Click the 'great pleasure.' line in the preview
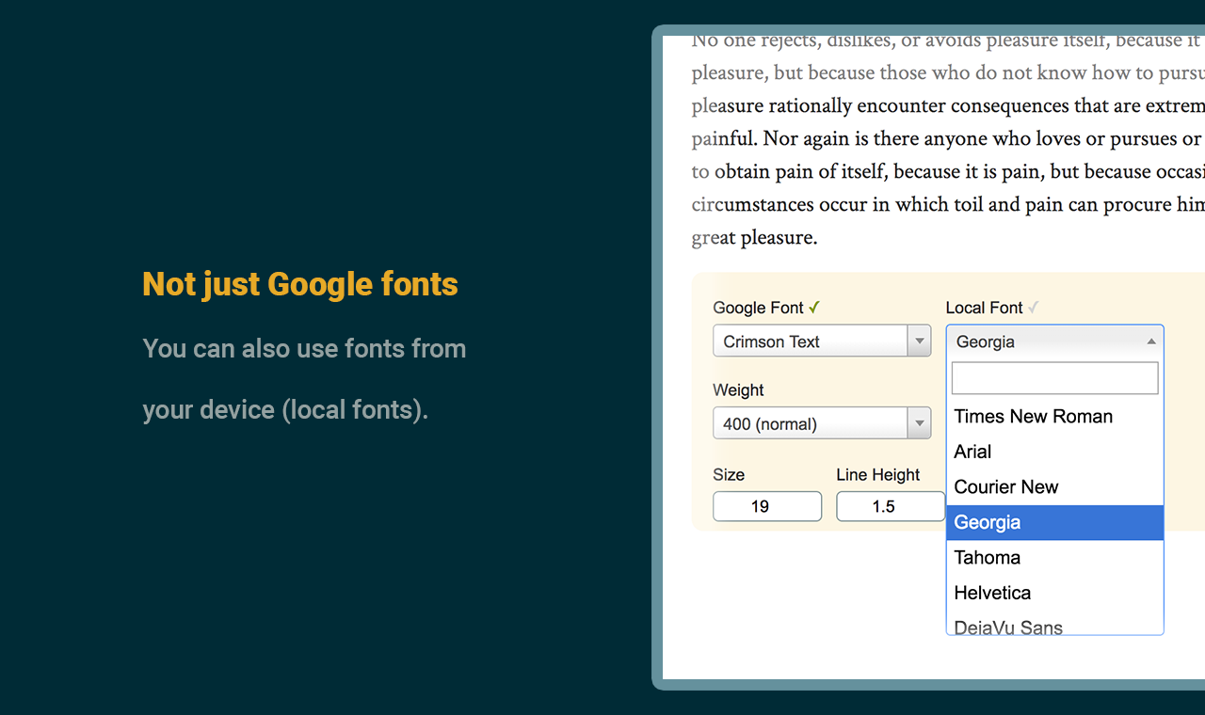The height and width of the screenshot is (715, 1205). (754, 237)
